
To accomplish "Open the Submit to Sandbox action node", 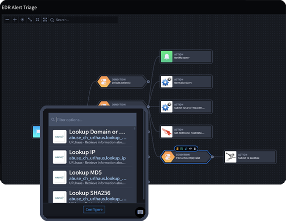I will pos(250,156).
